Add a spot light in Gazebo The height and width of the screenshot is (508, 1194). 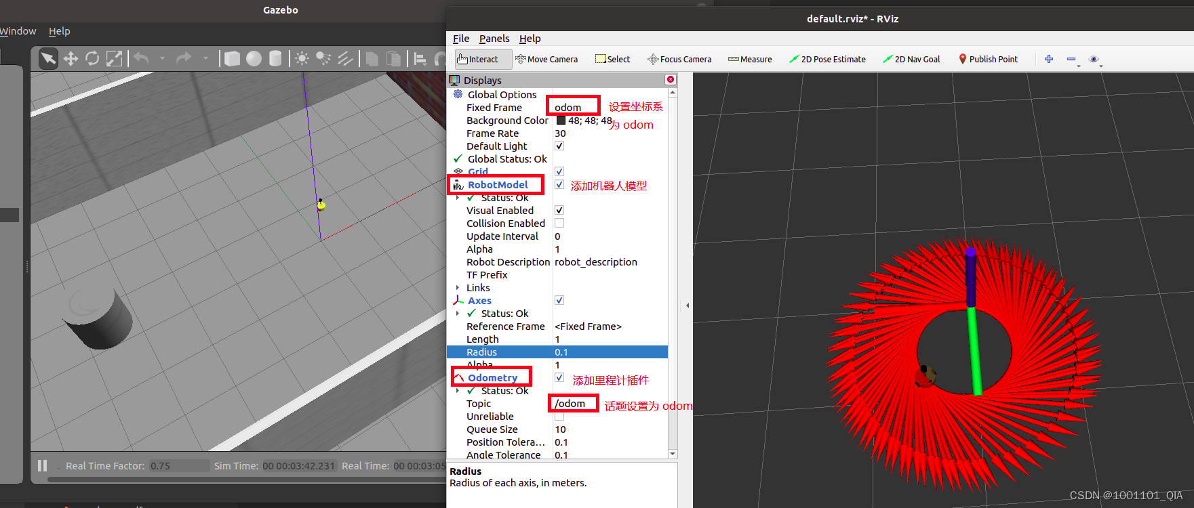tap(324, 59)
